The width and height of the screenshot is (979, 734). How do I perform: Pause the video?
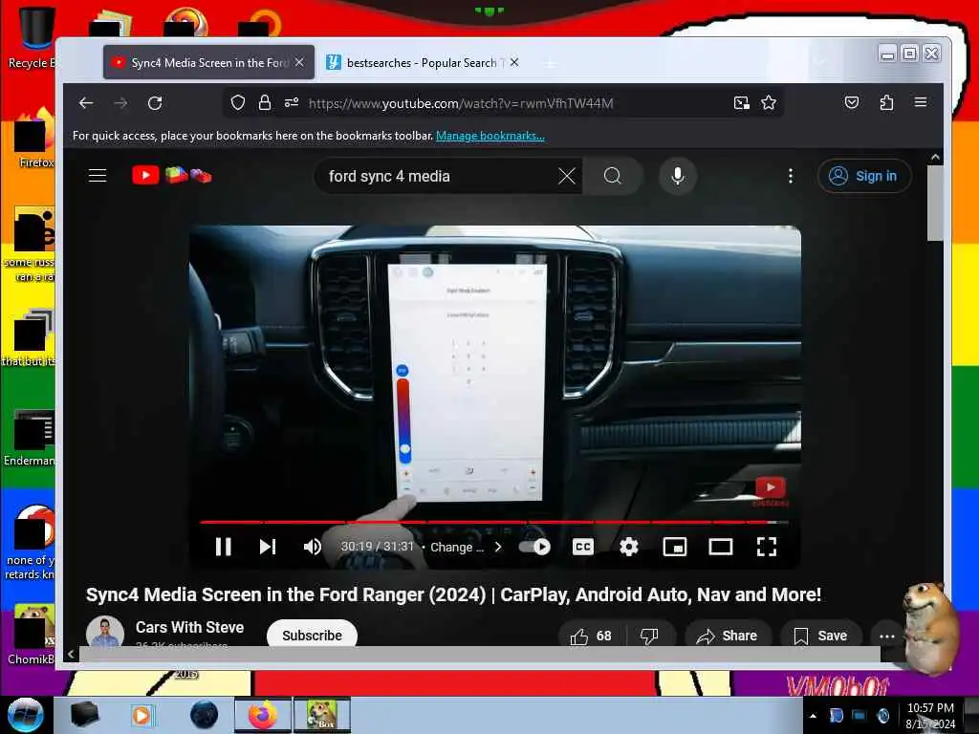click(x=223, y=547)
